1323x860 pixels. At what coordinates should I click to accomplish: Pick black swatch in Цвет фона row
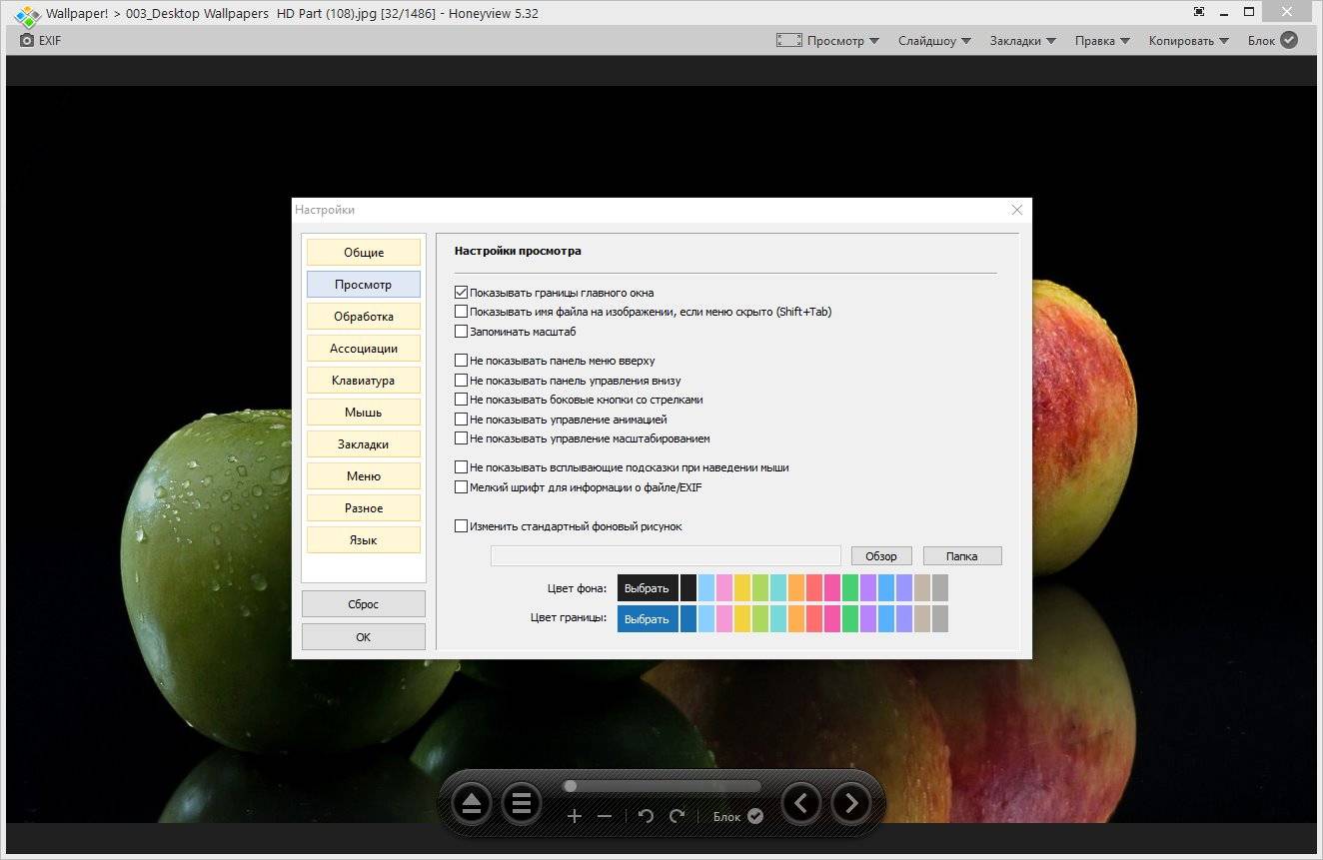click(x=688, y=588)
